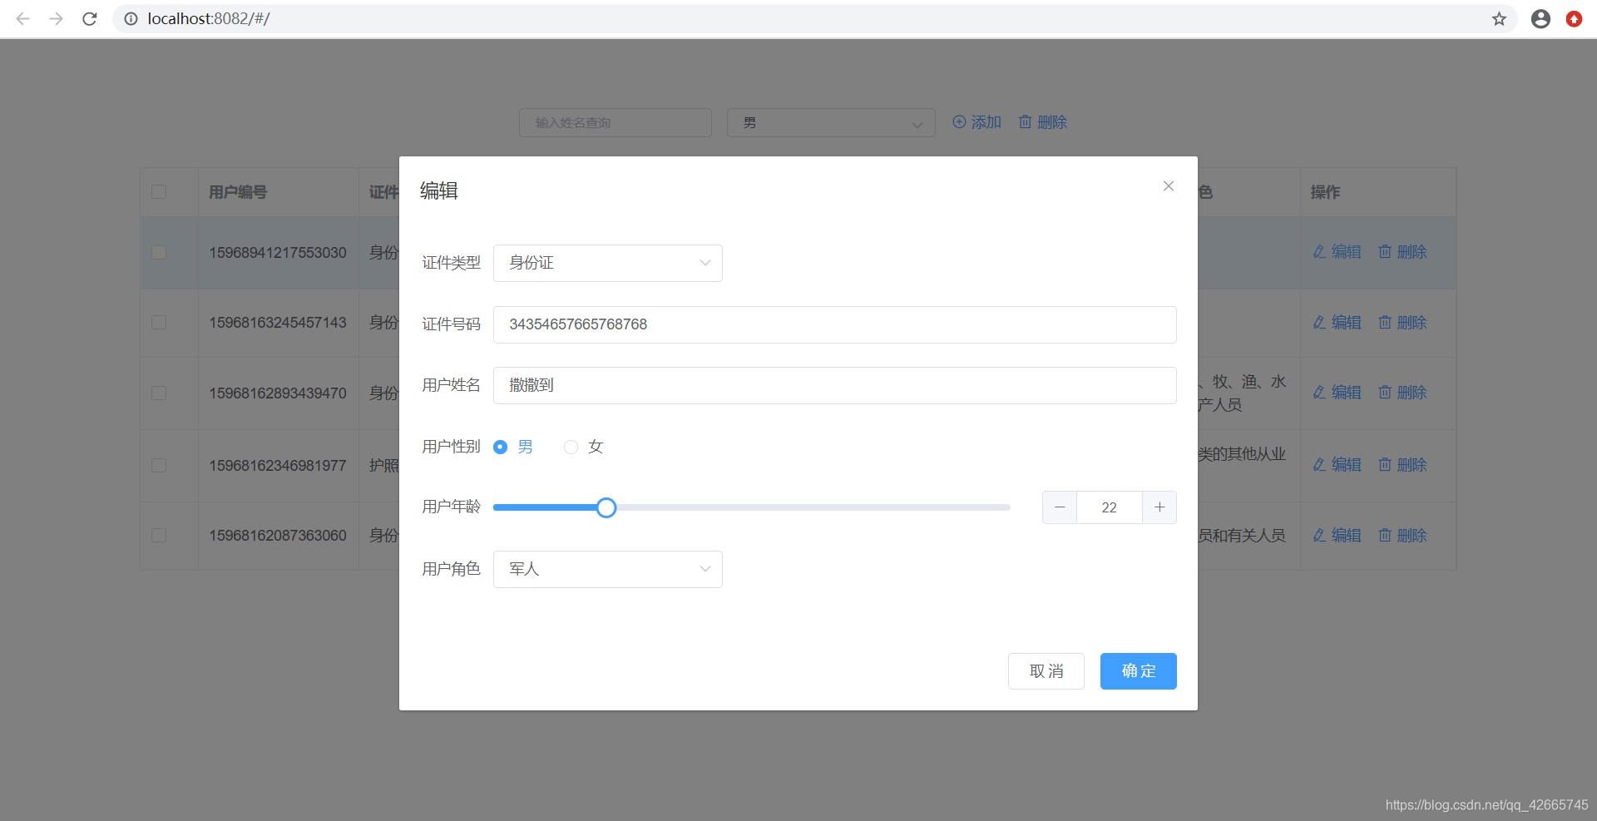The width and height of the screenshot is (1597, 821).
Task: Click the site info icon in the address bar
Action: [131, 18]
